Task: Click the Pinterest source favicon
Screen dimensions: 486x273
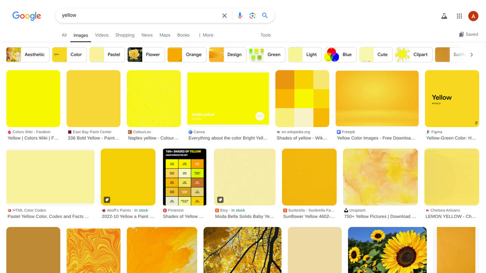Action: point(165,210)
